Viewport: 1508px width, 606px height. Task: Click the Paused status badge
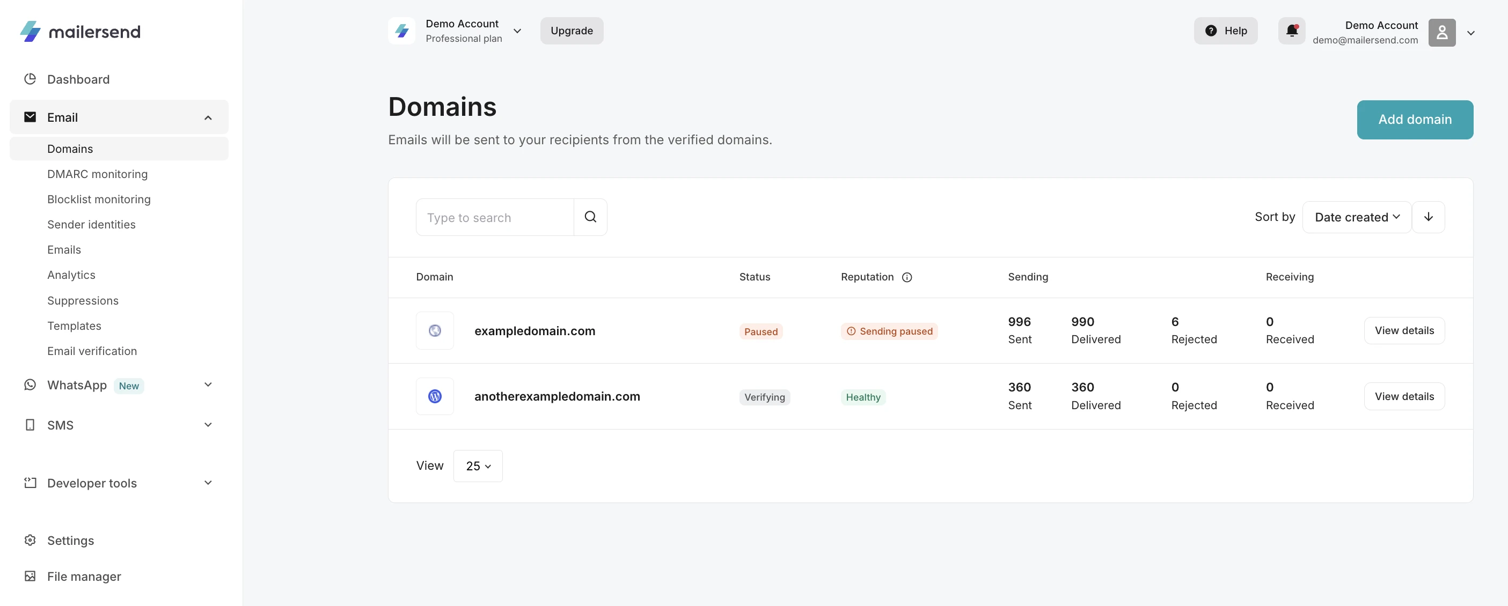click(761, 331)
